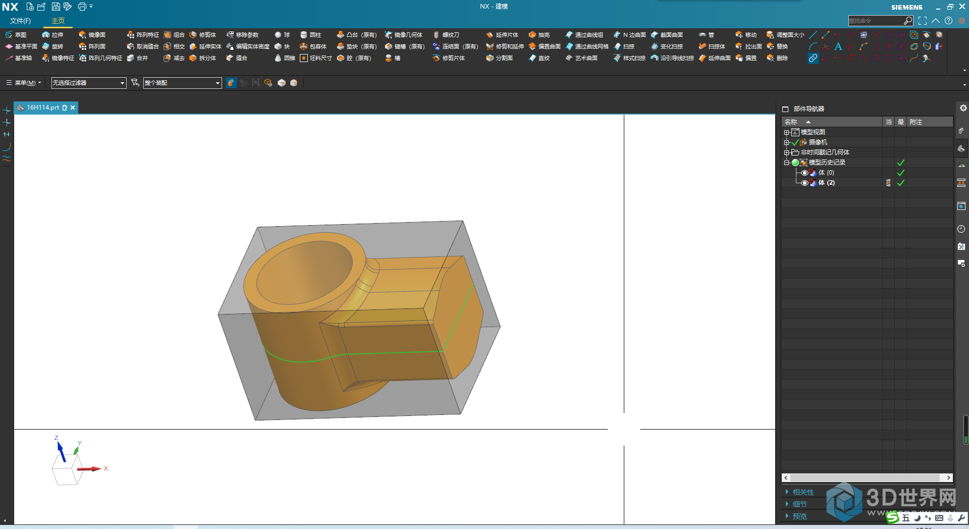Viewport: 969px width, 529px height.
Task: Open the print icon in title bar
Action: pyautogui.click(x=82, y=7)
